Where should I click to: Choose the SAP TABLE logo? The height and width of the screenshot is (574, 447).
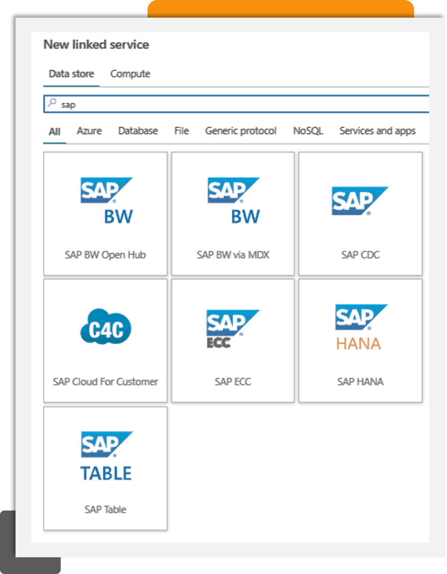coord(107,456)
